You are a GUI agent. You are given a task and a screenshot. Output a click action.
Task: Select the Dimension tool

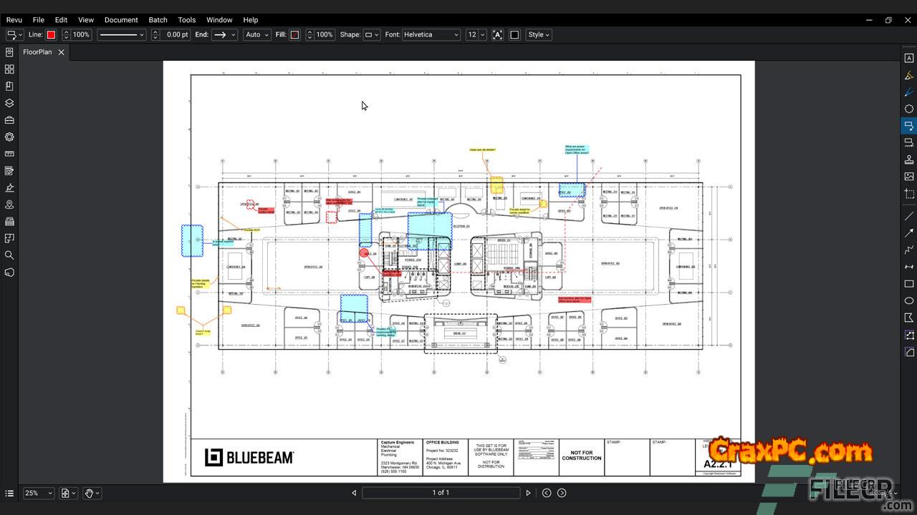(x=909, y=267)
